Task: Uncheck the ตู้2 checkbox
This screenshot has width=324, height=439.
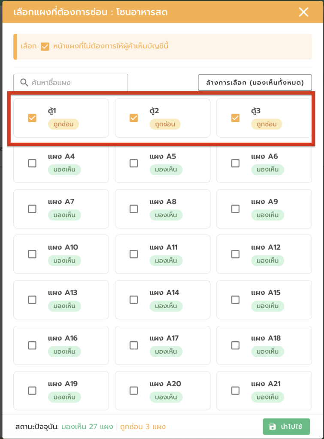Action: coord(134,118)
